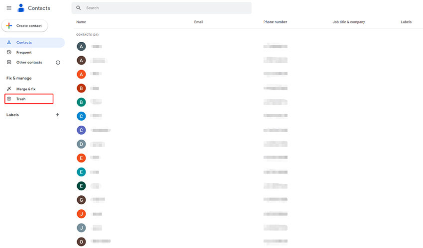This screenshot has height=248, width=423.
Task: Select the orange E contact avatar
Action: point(81,158)
